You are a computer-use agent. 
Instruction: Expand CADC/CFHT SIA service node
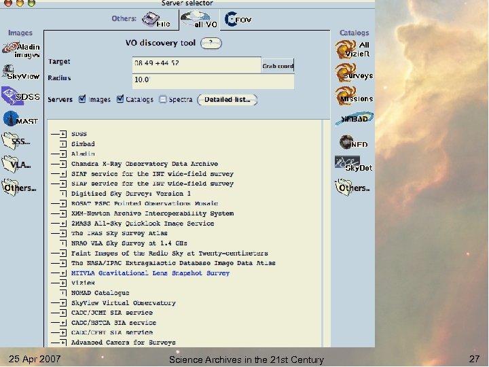[63, 332]
